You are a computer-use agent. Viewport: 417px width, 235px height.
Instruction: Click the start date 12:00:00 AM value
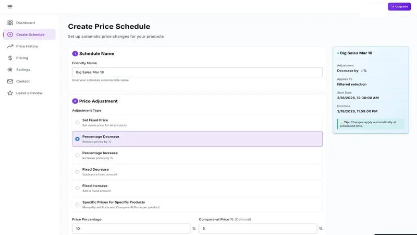pos(358,98)
